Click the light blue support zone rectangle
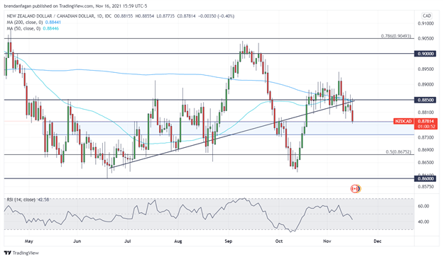The height and width of the screenshot is (259, 443). (229, 128)
